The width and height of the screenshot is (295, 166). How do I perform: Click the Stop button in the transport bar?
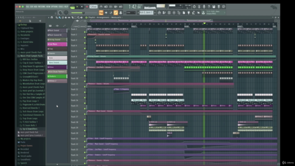tap(82, 6)
